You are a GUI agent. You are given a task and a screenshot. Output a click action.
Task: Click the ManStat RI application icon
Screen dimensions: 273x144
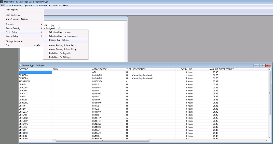point(1,2)
